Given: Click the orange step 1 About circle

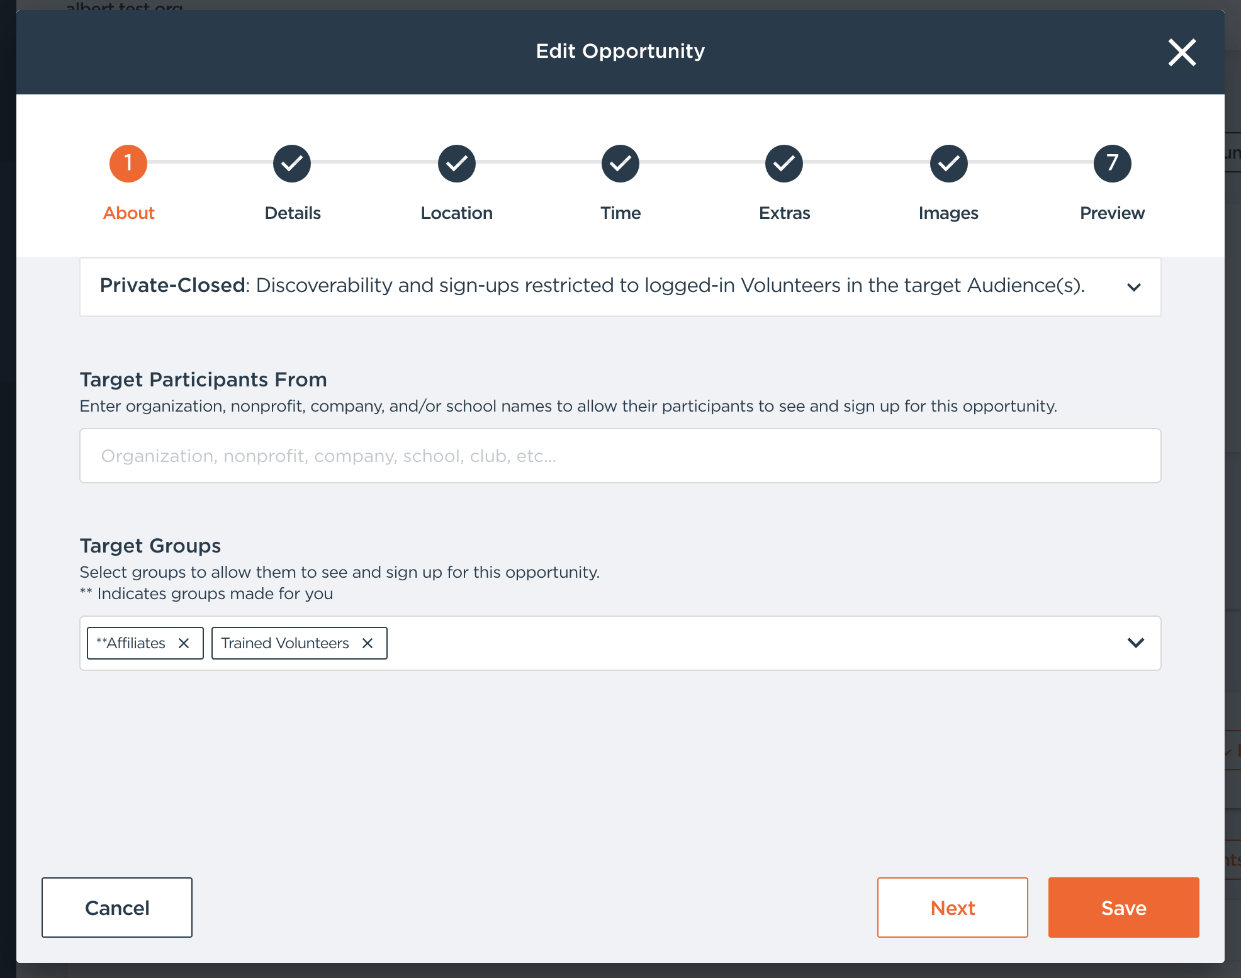Looking at the screenshot, I should [128, 164].
